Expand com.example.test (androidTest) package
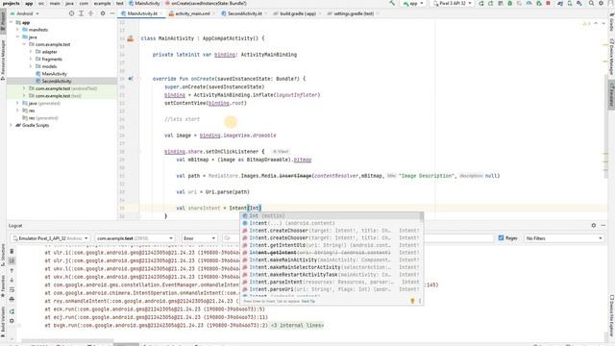The image size is (615, 346). [x=24, y=88]
